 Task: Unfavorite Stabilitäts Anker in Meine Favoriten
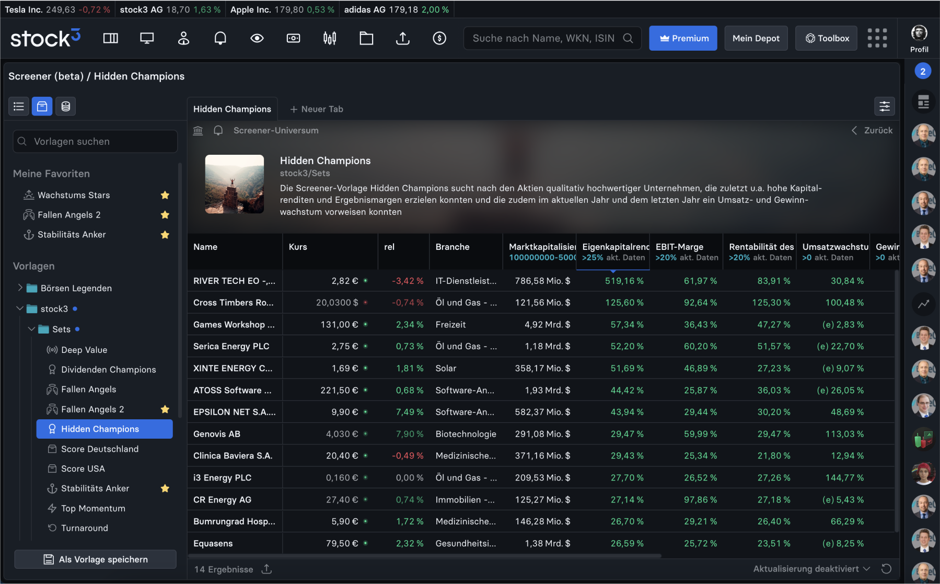tap(165, 235)
